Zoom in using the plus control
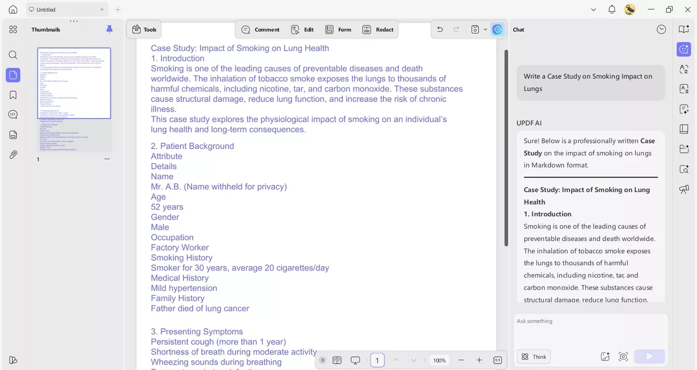Image resolution: width=697 pixels, height=370 pixels. (x=479, y=360)
